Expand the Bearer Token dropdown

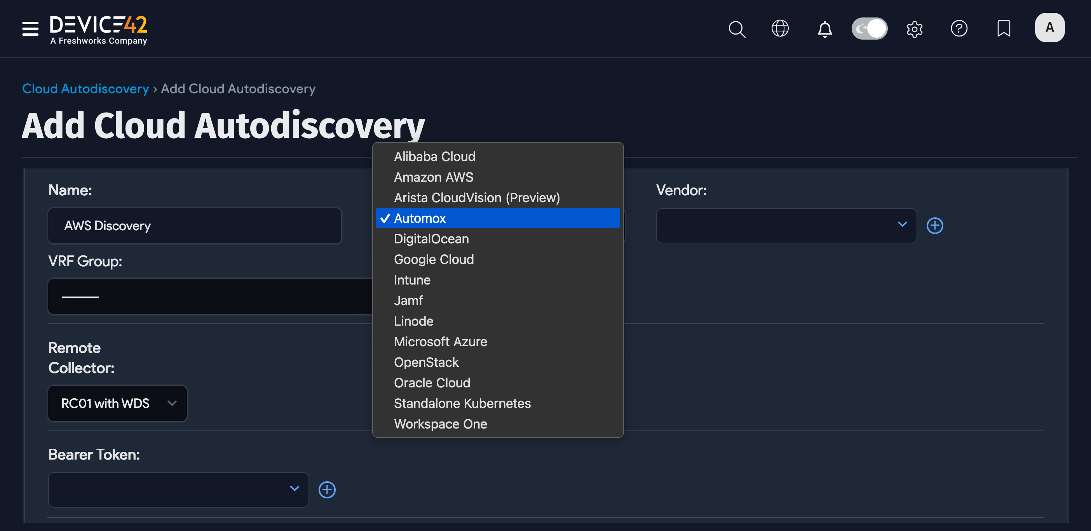pos(178,489)
